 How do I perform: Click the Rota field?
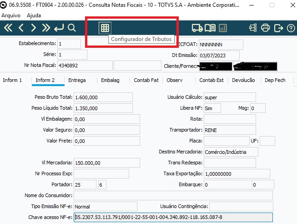pos(230,119)
